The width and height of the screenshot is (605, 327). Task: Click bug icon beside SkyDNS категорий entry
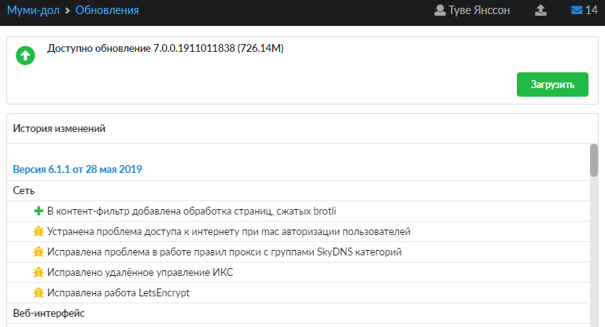38,252
